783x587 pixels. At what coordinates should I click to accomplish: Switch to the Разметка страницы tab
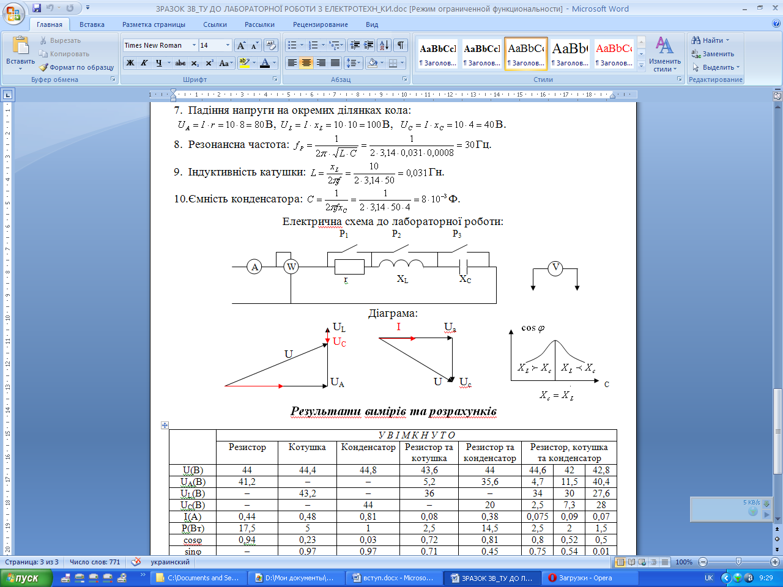point(154,24)
